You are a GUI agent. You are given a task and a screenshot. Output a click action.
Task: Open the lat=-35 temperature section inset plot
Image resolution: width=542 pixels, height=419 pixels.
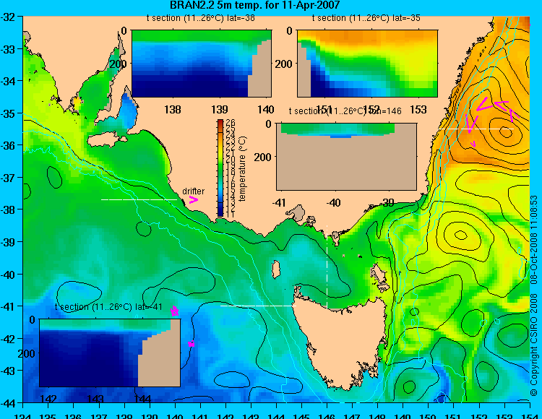(367, 64)
